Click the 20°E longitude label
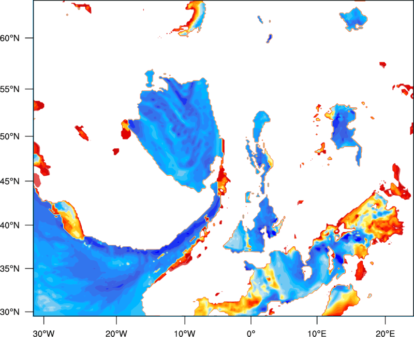414x337 pixels. pos(385,333)
